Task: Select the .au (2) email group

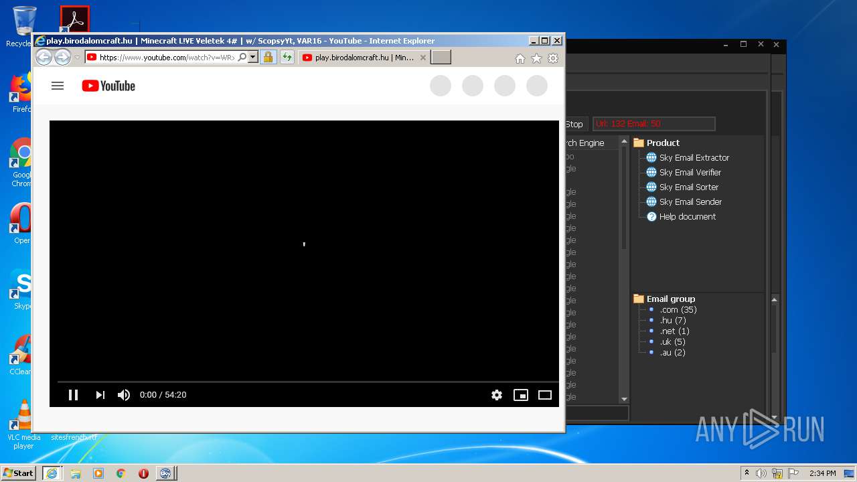Action: 673,353
